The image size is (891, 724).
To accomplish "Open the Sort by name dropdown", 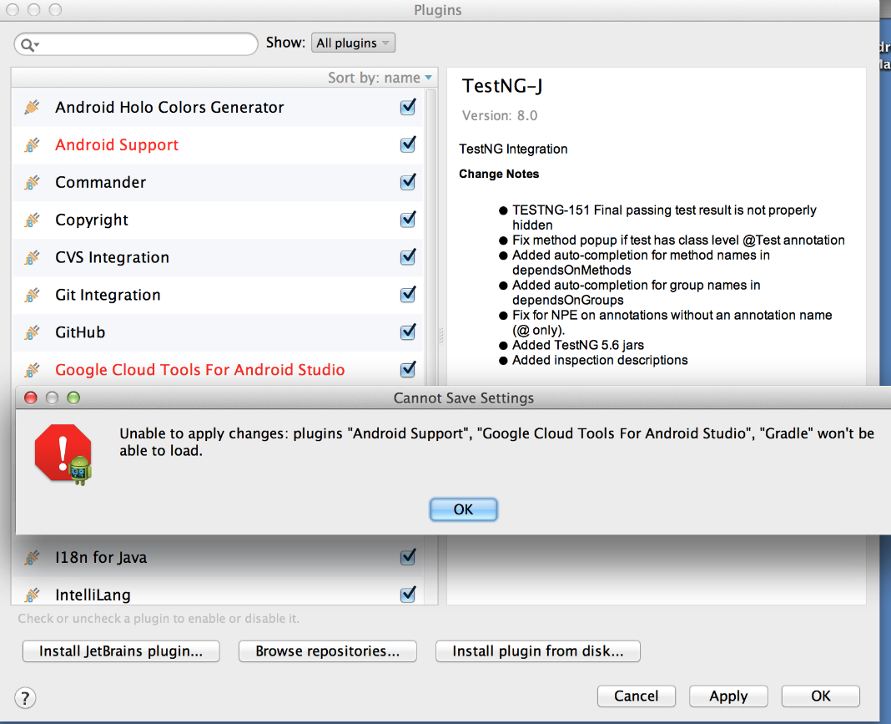I will 380,78.
